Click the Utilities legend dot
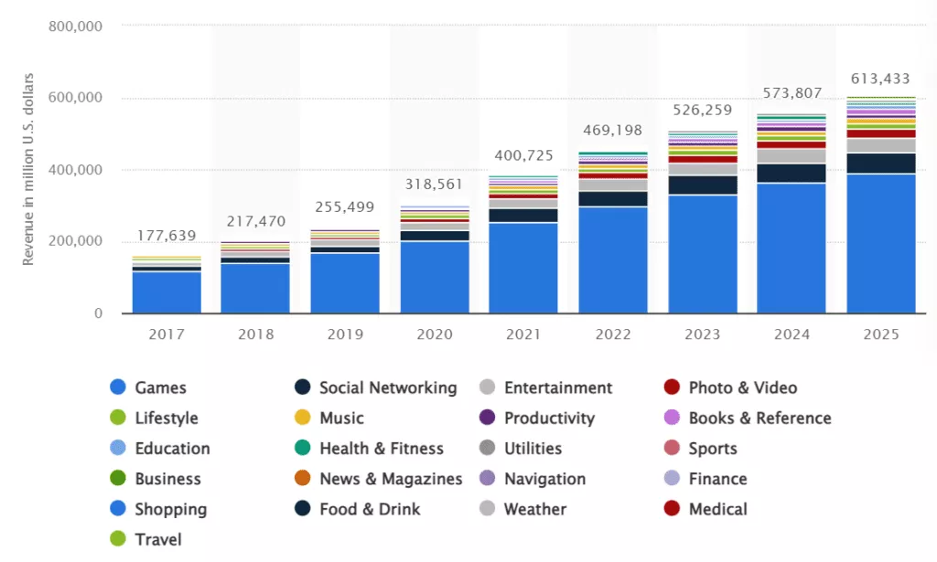Screen dimensions: 937x562 (x=488, y=448)
